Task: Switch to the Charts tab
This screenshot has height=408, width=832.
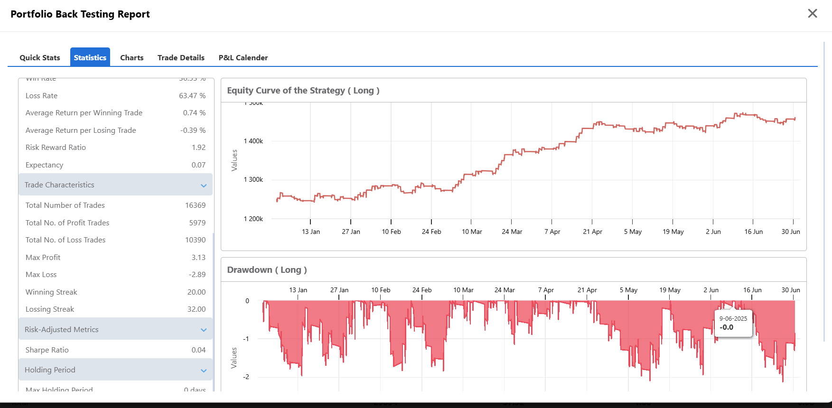Action: [x=132, y=57]
